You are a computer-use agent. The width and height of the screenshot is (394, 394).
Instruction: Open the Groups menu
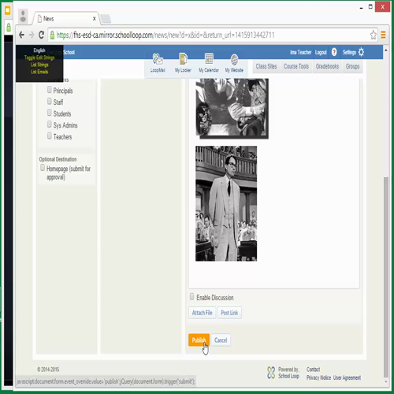[352, 66]
